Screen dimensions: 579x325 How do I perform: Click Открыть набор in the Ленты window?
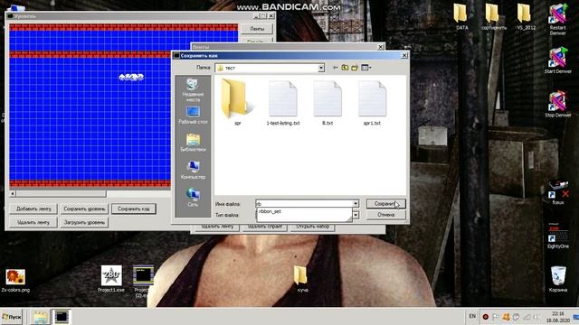(313, 227)
